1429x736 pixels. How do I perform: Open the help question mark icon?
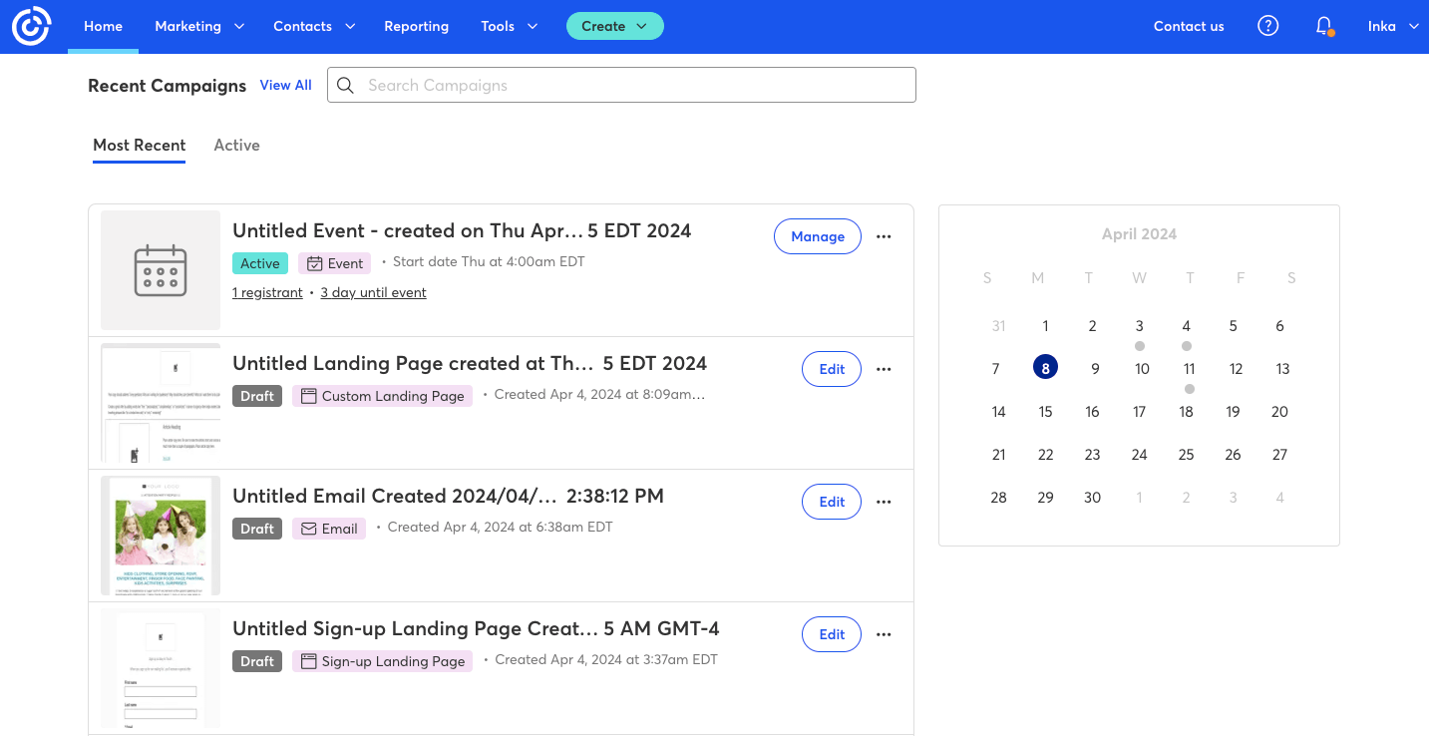[1267, 26]
